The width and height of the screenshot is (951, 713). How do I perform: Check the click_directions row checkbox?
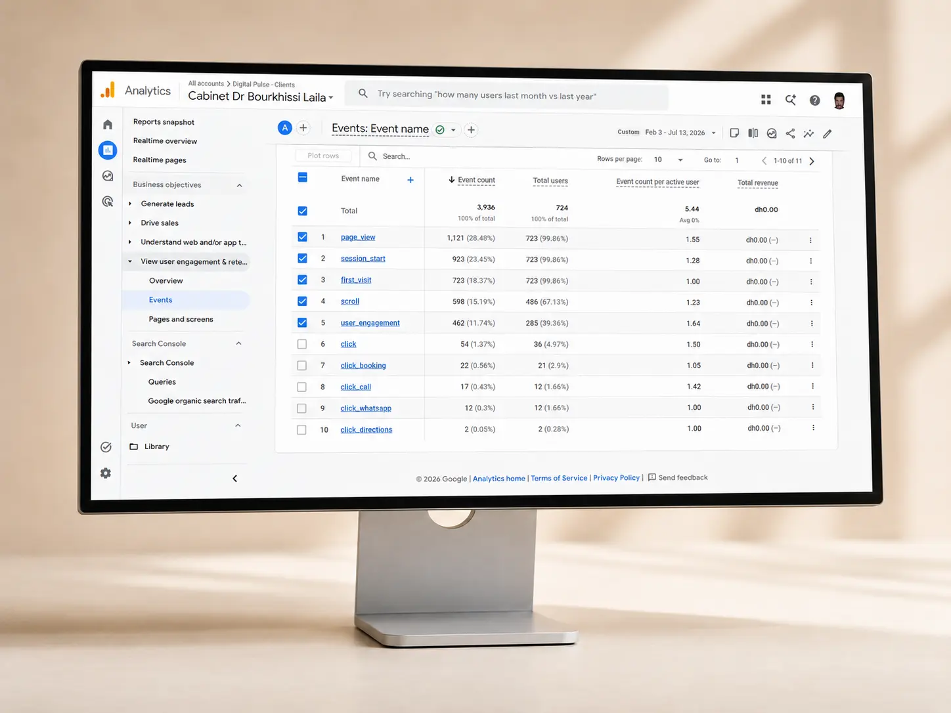point(301,430)
